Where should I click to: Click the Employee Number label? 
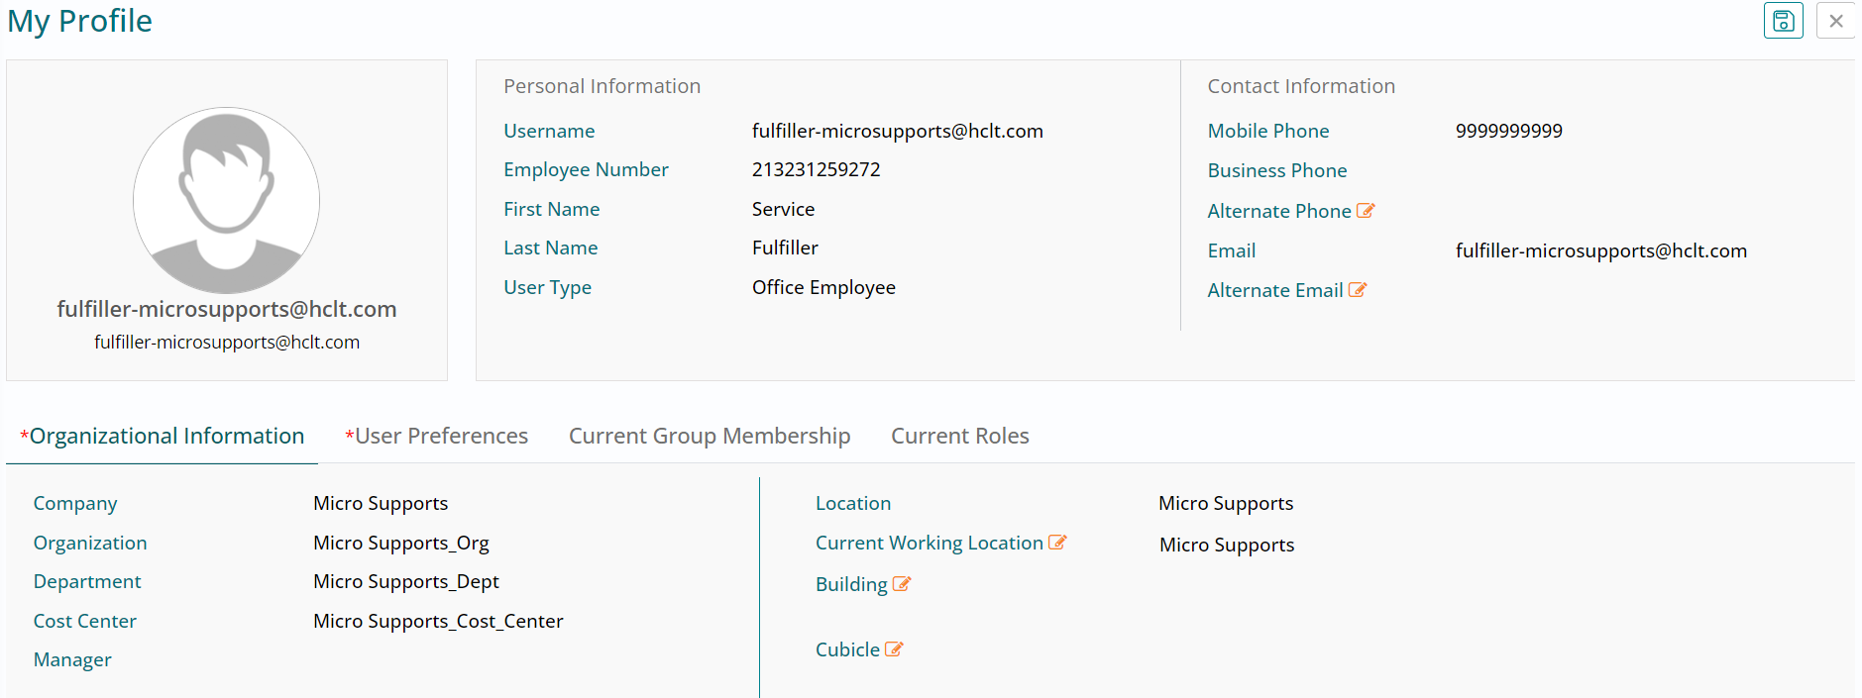pyautogui.click(x=586, y=169)
